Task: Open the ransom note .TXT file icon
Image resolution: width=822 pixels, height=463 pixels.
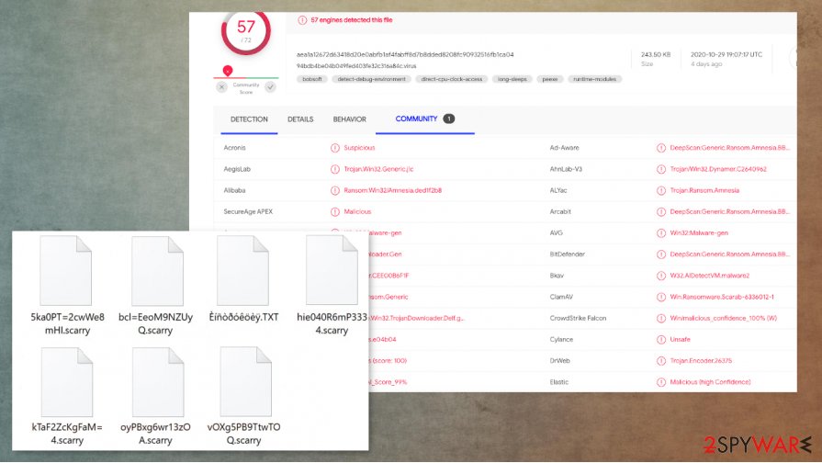Action: (242, 271)
